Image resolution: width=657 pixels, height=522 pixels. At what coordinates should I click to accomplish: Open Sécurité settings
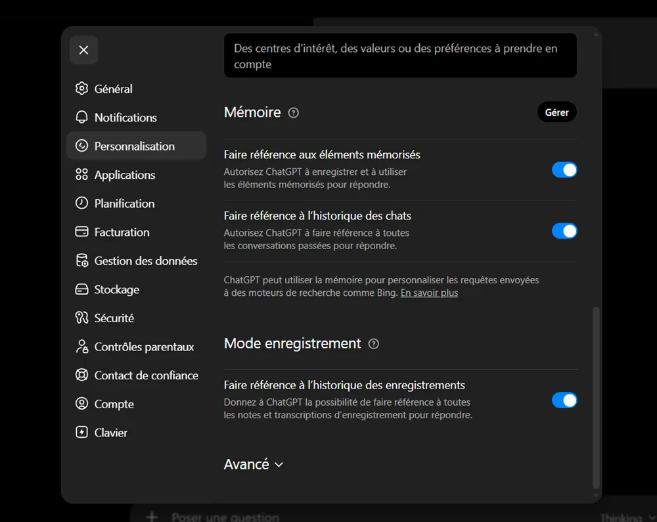136,318
